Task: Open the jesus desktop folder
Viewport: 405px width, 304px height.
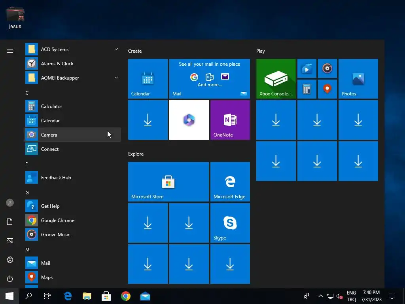Action: 15,18
